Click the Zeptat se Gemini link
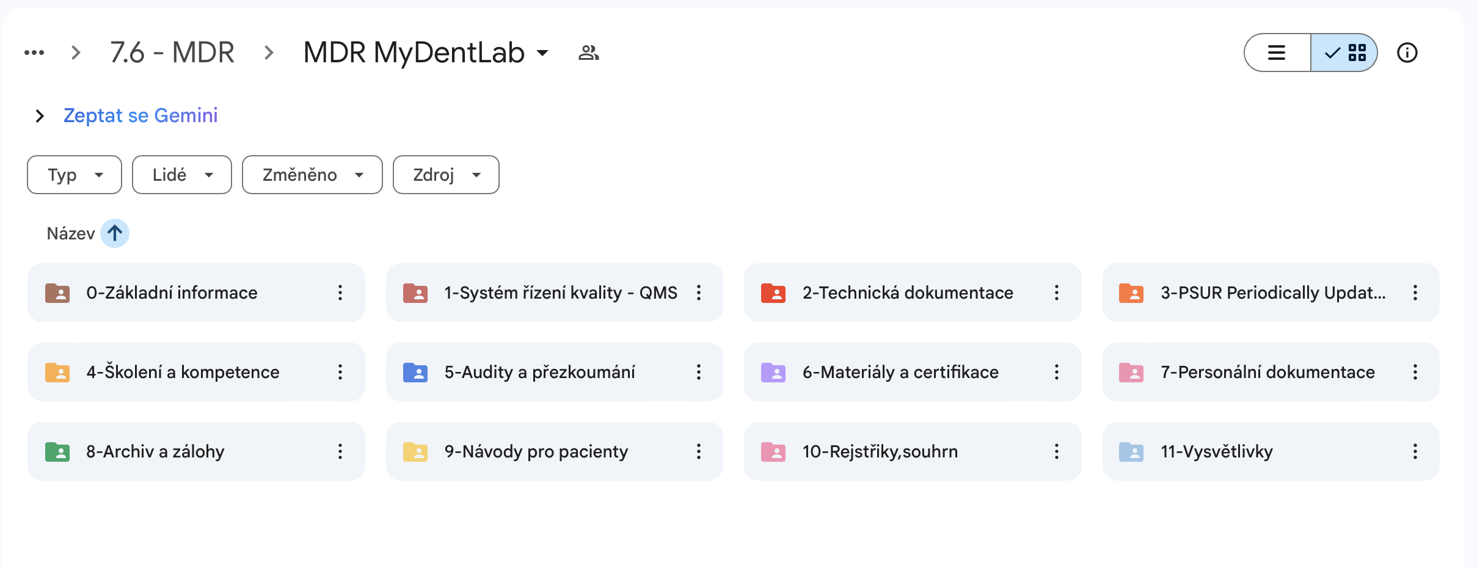The height and width of the screenshot is (568, 1477). click(140, 115)
